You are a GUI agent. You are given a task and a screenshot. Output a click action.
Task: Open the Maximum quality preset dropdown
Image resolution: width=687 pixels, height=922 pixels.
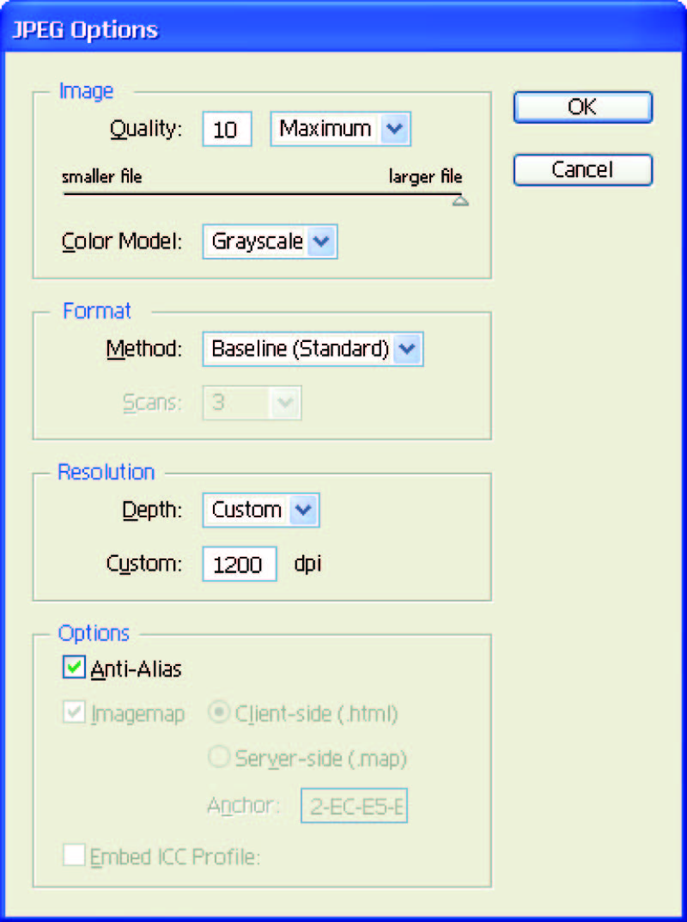(x=340, y=130)
